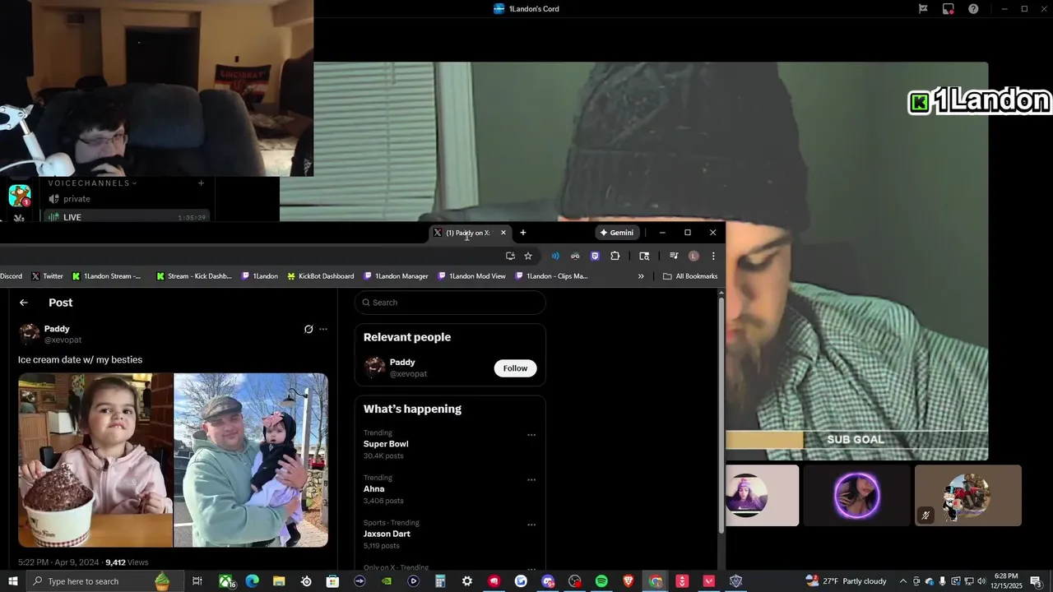Viewport: 1053px width, 592px height.
Task: Open Twitter bookmark
Action: (47, 276)
